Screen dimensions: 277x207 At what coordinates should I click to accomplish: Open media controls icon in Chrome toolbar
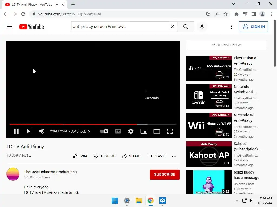pyautogui.click(x=245, y=14)
